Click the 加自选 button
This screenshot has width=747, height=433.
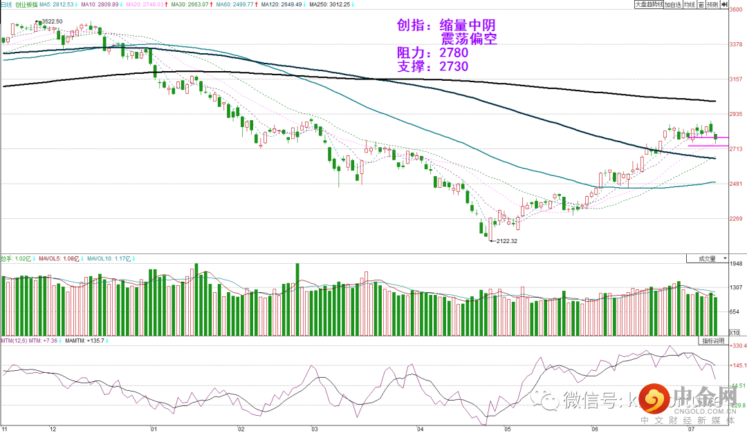click(673, 4)
